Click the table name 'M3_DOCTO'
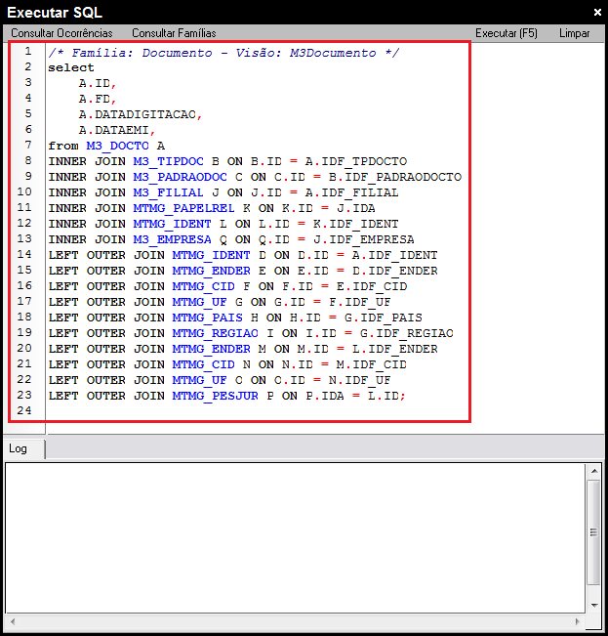The height and width of the screenshot is (636, 608). 117,146
